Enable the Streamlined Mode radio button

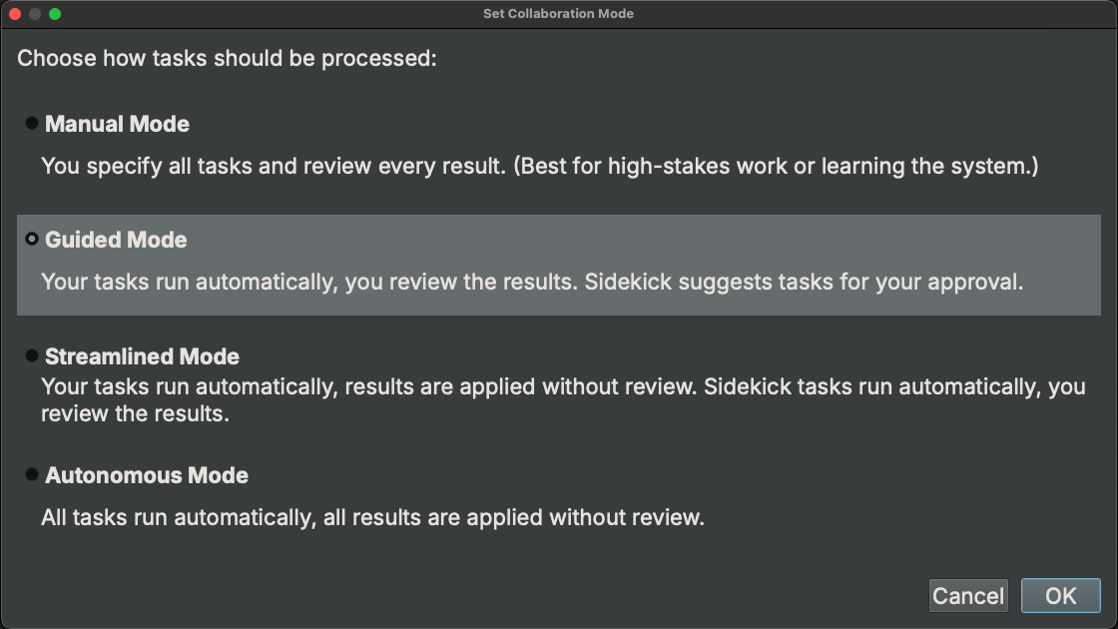click(32, 356)
